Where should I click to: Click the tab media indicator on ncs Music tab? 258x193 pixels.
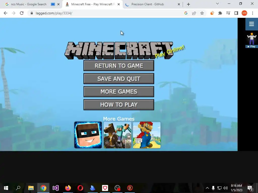click(x=53, y=4)
